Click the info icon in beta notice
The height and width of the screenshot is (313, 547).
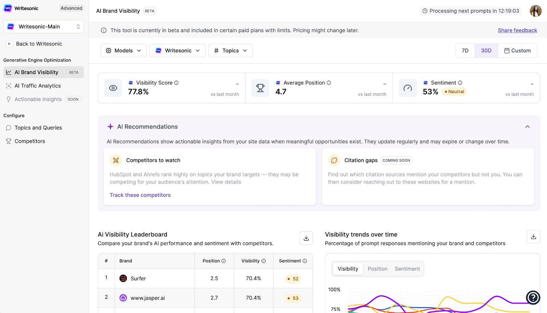pyautogui.click(x=104, y=30)
